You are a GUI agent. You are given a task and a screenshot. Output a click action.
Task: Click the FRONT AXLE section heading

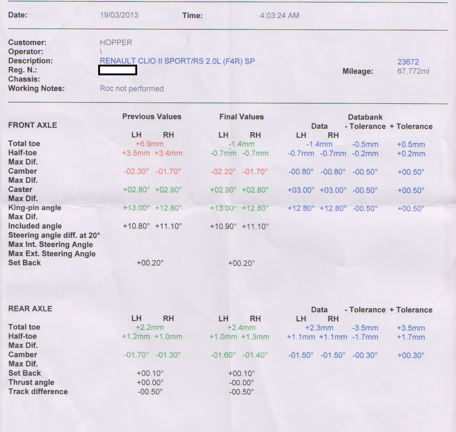pos(32,125)
